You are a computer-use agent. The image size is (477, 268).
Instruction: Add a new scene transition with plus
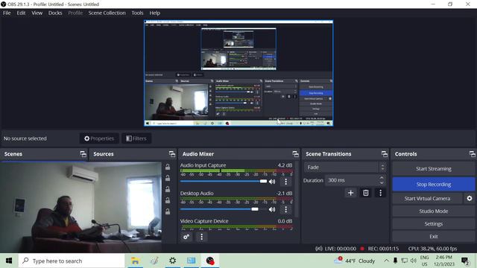click(350, 193)
